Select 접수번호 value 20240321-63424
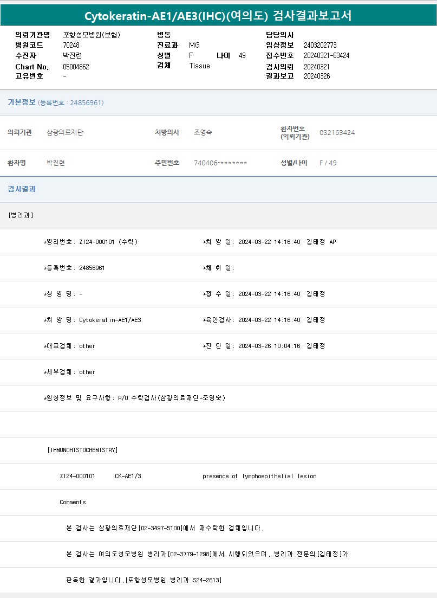 tap(327, 55)
